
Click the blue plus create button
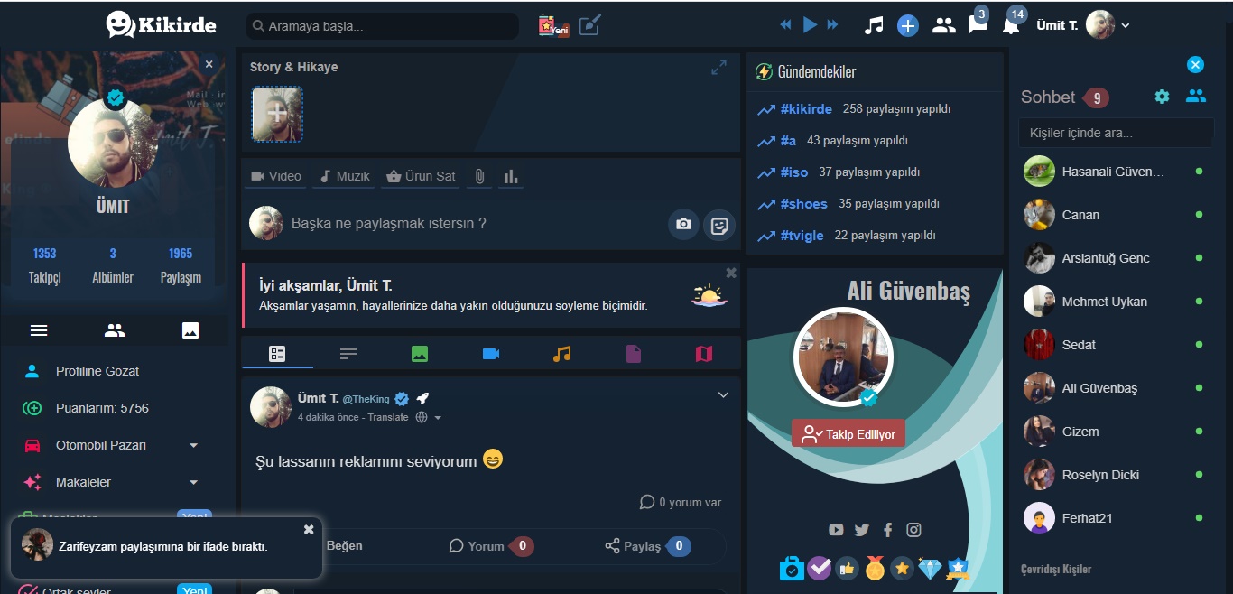[908, 25]
